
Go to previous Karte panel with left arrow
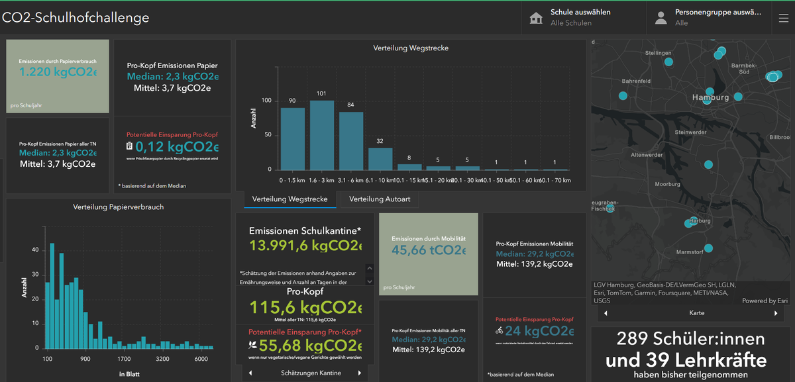(x=606, y=313)
